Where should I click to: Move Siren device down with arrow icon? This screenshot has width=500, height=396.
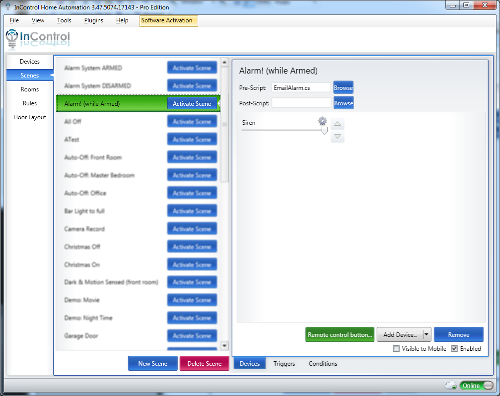(x=338, y=137)
